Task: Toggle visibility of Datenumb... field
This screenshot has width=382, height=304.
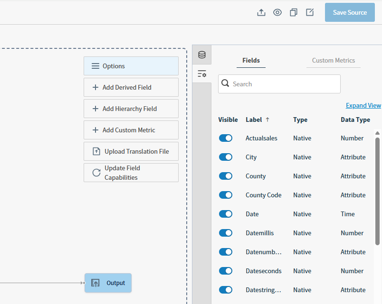Action: click(x=226, y=252)
